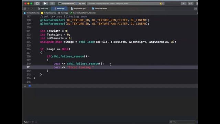Click line number 211 in gutter

click(29, 68)
